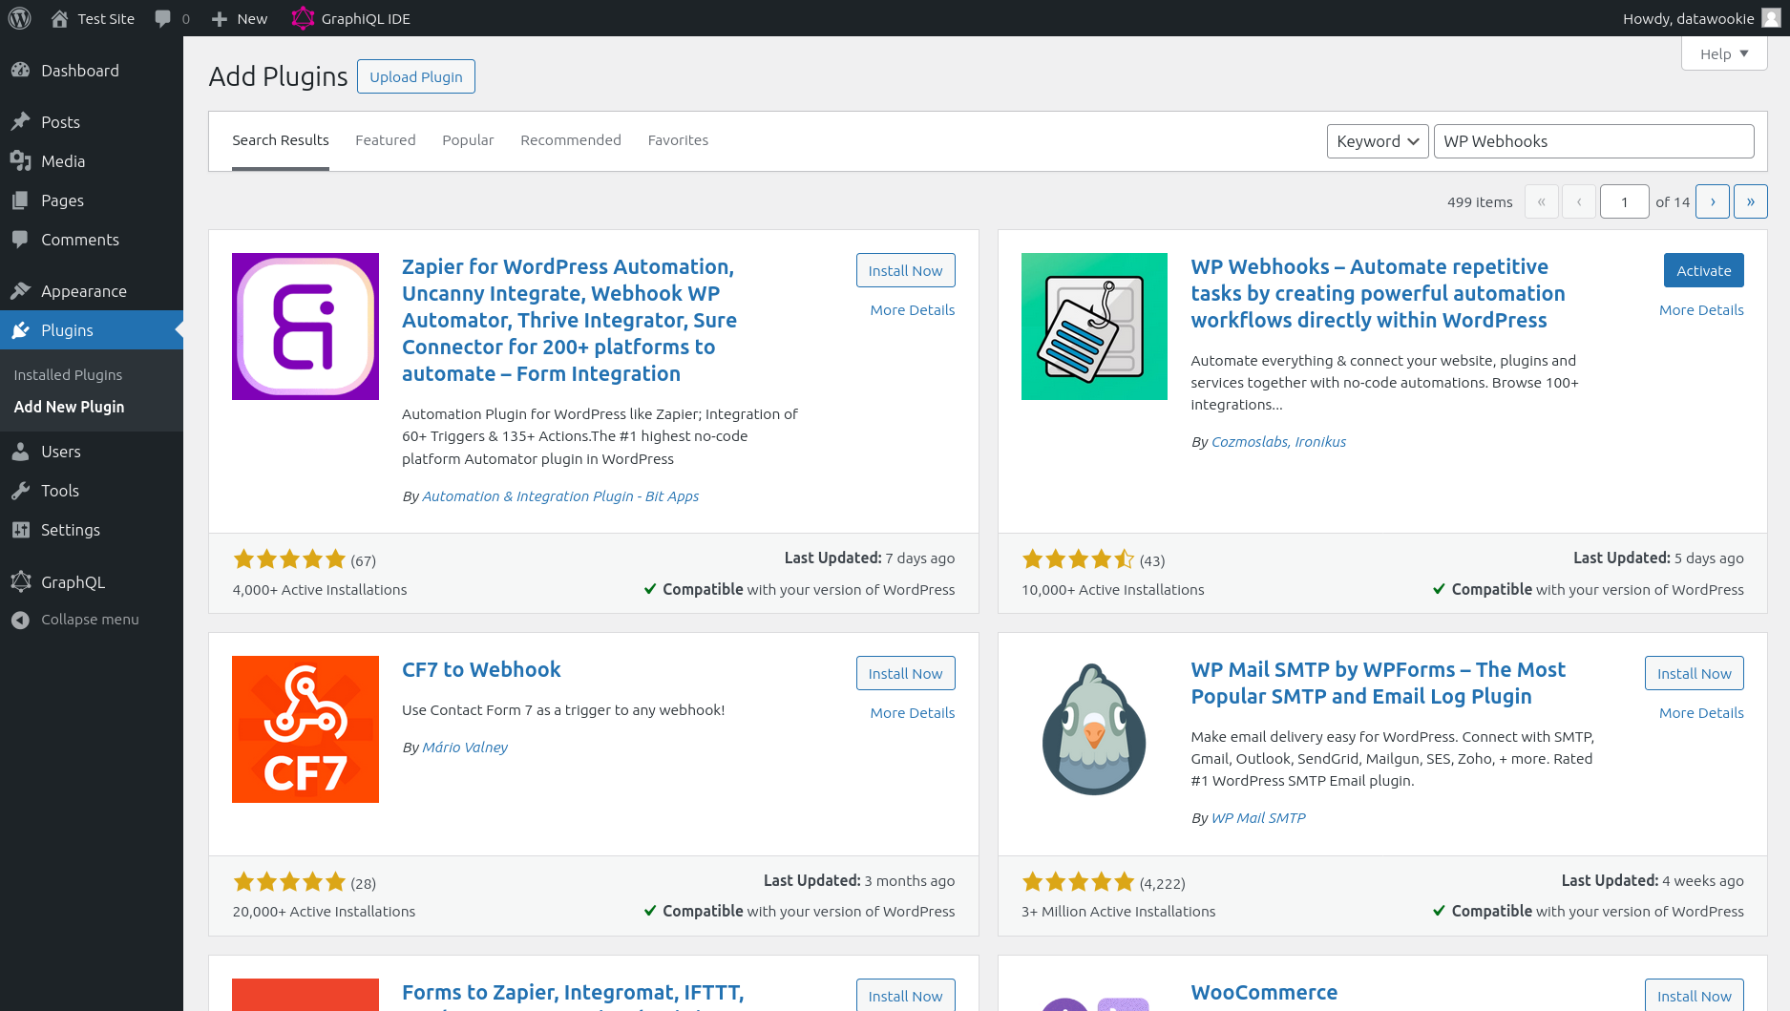Open the Keyword search filter dropdown
This screenshot has width=1790, height=1011.
click(x=1377, y=140)
